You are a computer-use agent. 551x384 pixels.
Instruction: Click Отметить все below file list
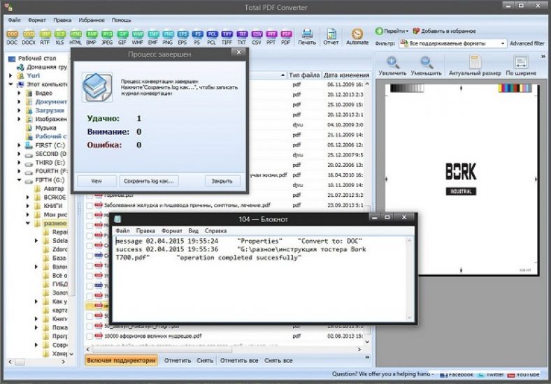(x=239, y=360)
